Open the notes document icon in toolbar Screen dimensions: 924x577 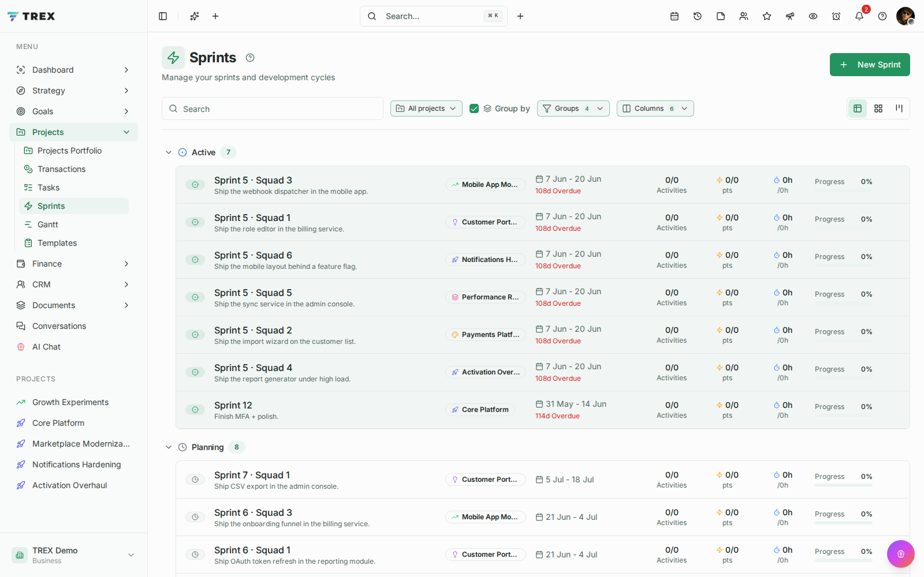[721, 16]
